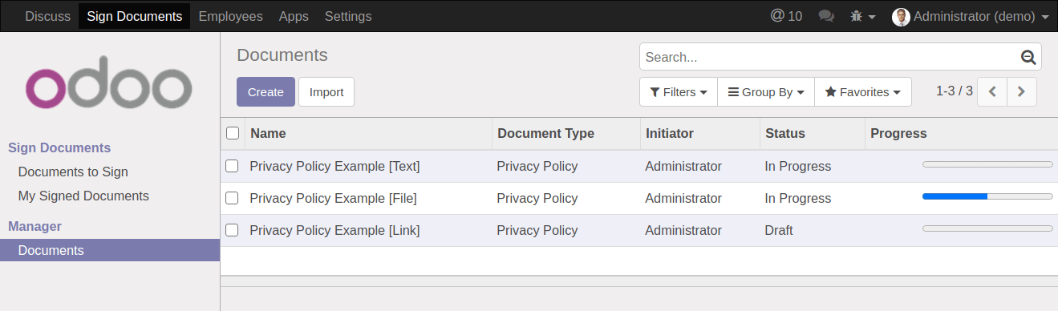The width and height of the screenshot is (1058, 311).
Task: Go to next page arrow
Action: pyautogui.click(x=1022, y=91)
